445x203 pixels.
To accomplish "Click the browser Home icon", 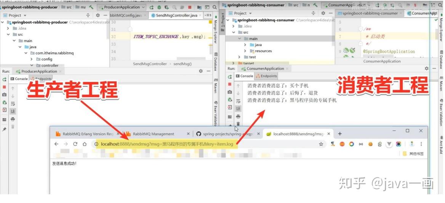I will [84, 144].
